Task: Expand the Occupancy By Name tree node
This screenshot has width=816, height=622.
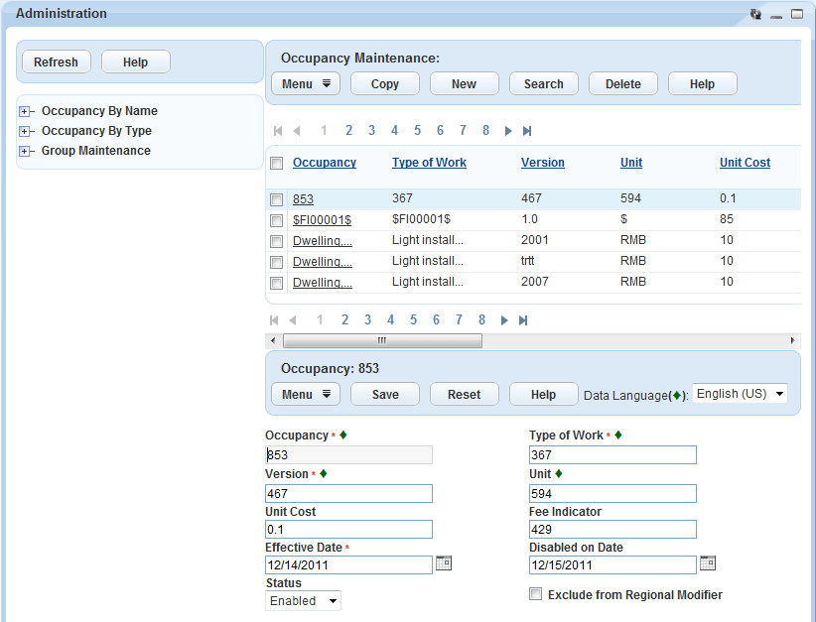Action: pyautogui.click(x=25, y=111)
